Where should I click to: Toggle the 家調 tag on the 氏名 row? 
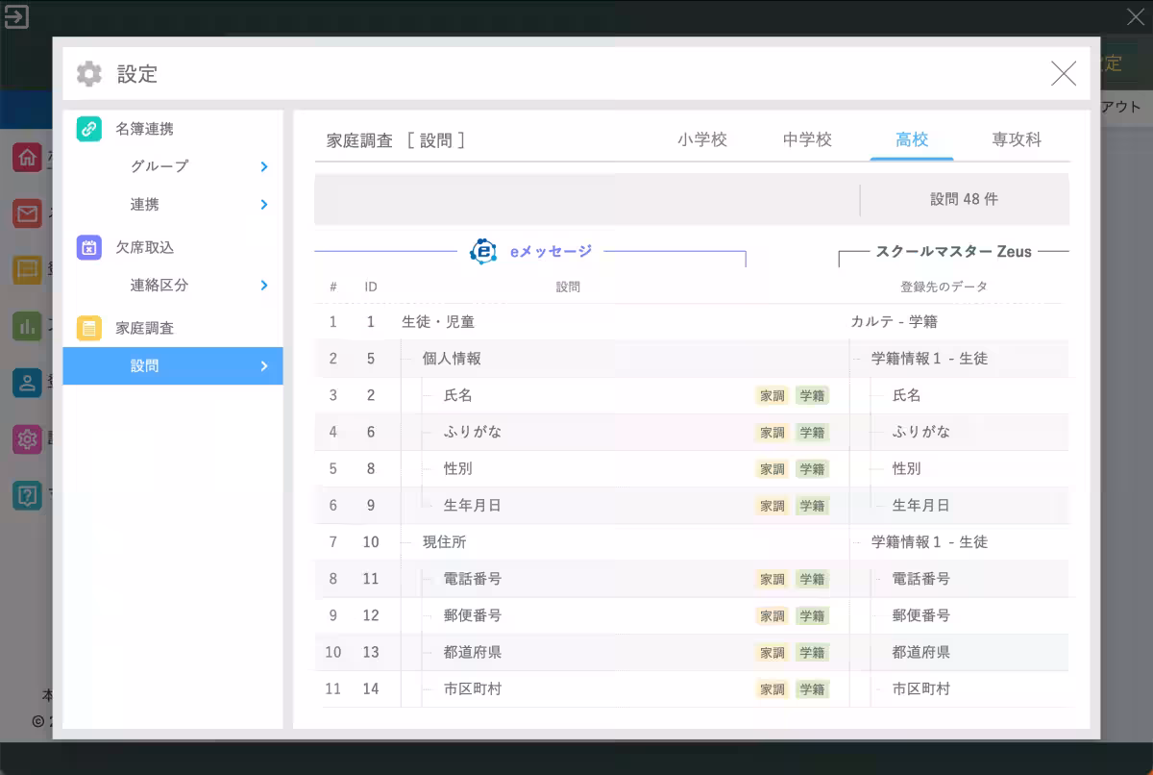coord(772,395)
